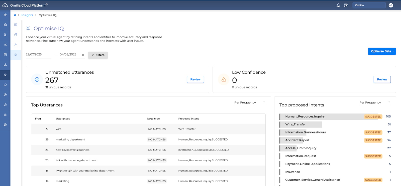
Task: Open Per Frequency dropdown for Top Utterances
Action: (x=250, y=102)
